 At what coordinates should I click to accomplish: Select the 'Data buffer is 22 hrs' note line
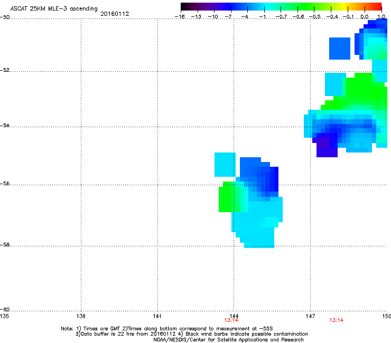coord(191,334)
